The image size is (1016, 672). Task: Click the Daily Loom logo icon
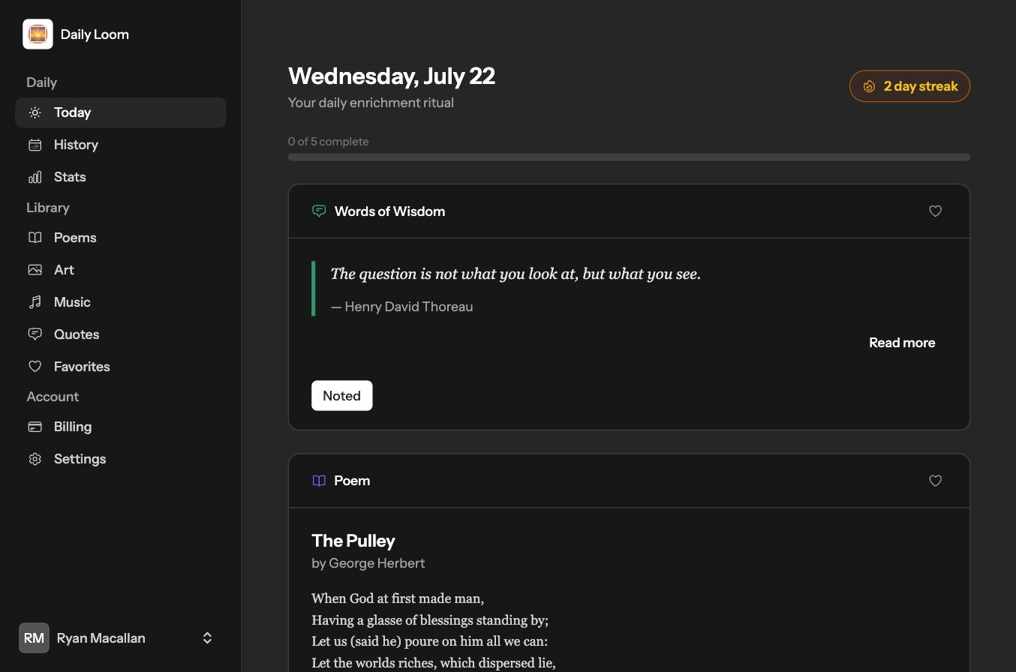pyautogui.click(x=38, y=34)
